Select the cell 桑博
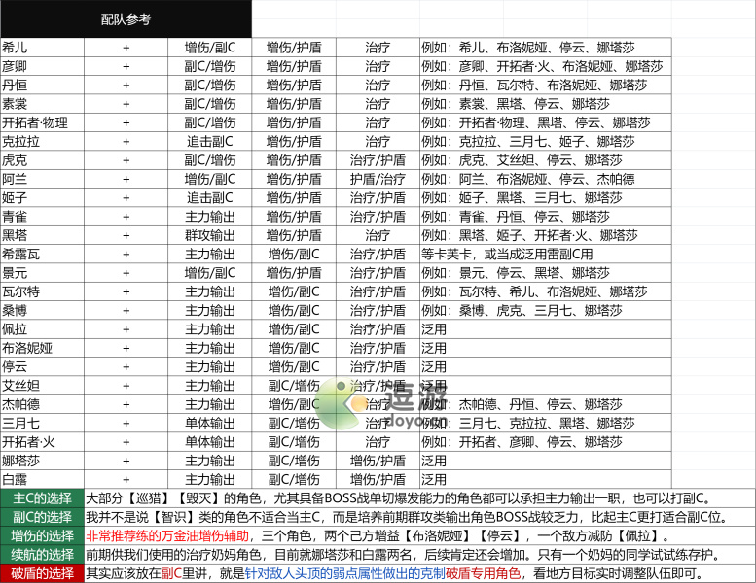The width and height of the screenshot is (756, 583). click(43, 311)
